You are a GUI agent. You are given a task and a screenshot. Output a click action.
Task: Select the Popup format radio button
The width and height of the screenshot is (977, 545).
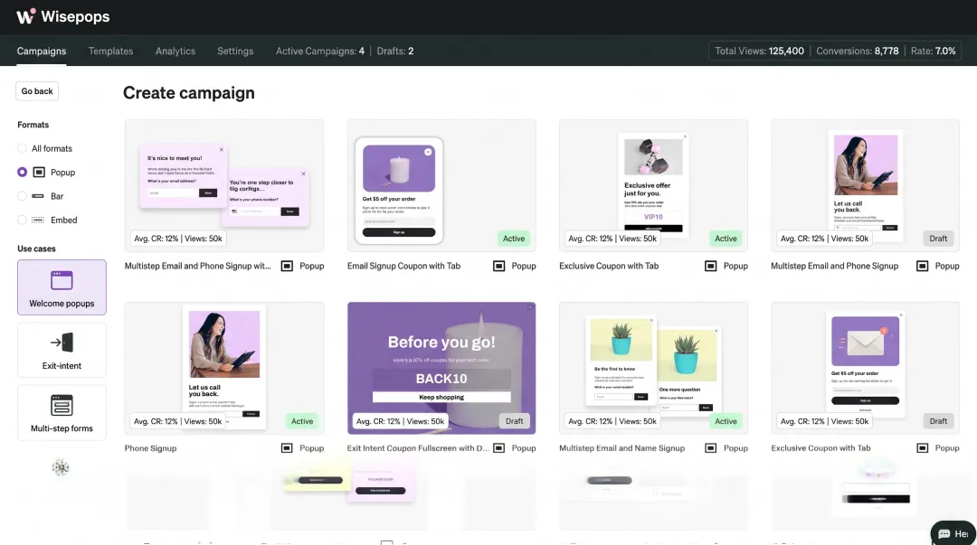click(23, 172)
